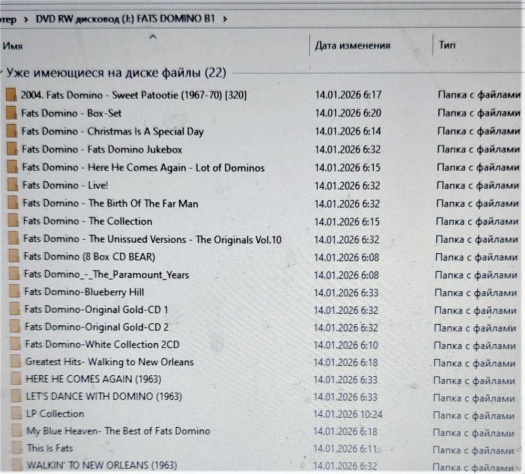
Task: Click folder icon for Sweet Patootie album
Action: (x=12, y=95)
